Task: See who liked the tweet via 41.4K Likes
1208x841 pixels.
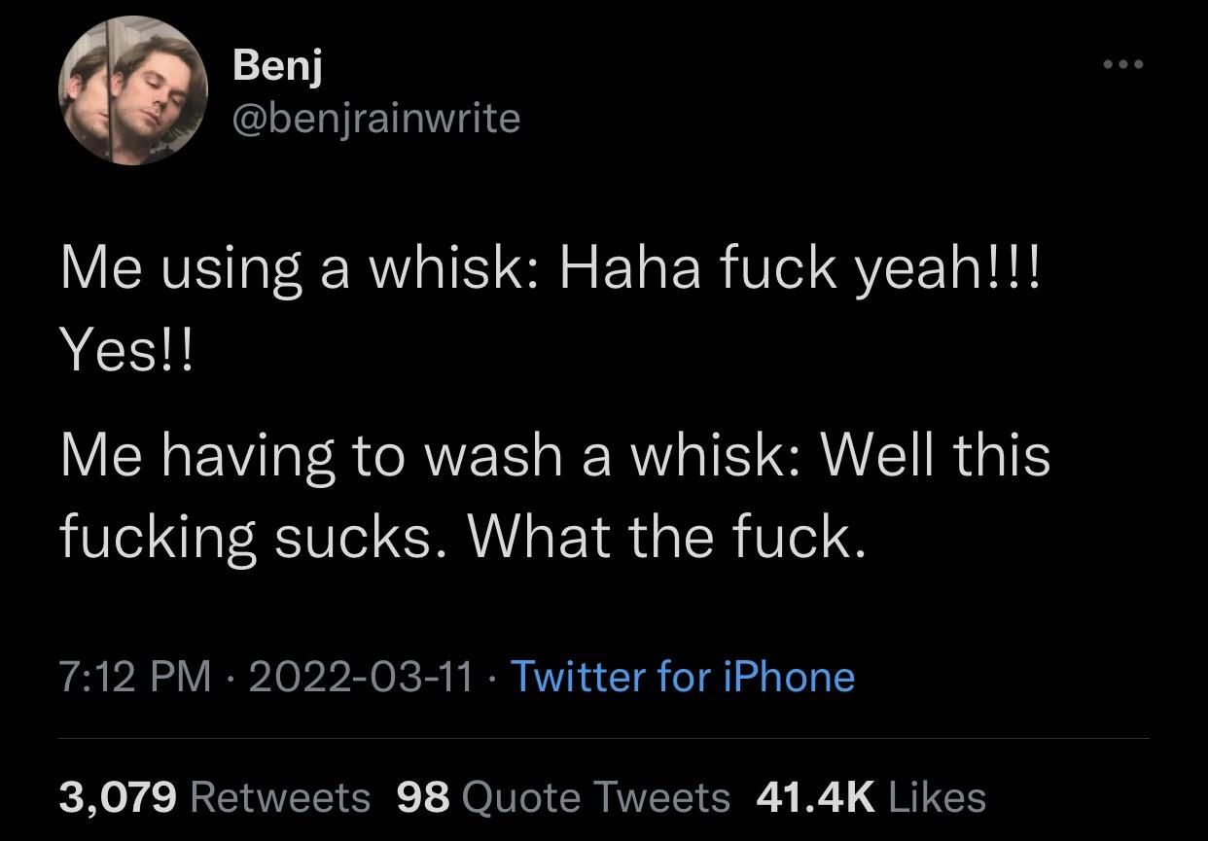Action: (870, 796)
